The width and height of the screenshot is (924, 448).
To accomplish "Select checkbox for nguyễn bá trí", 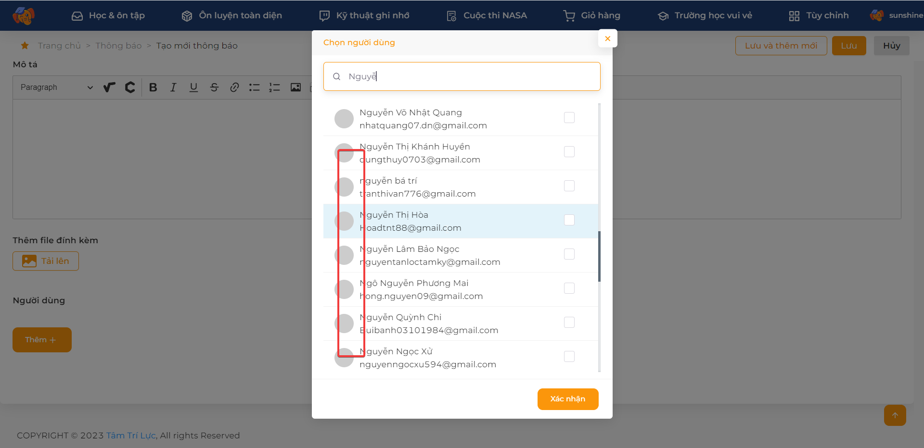I will tap(569, 186).
